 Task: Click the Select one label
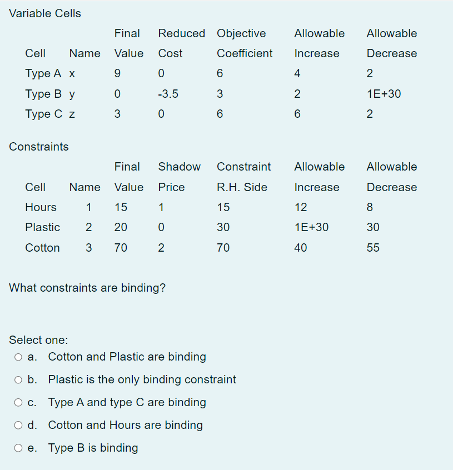point(38,339)
